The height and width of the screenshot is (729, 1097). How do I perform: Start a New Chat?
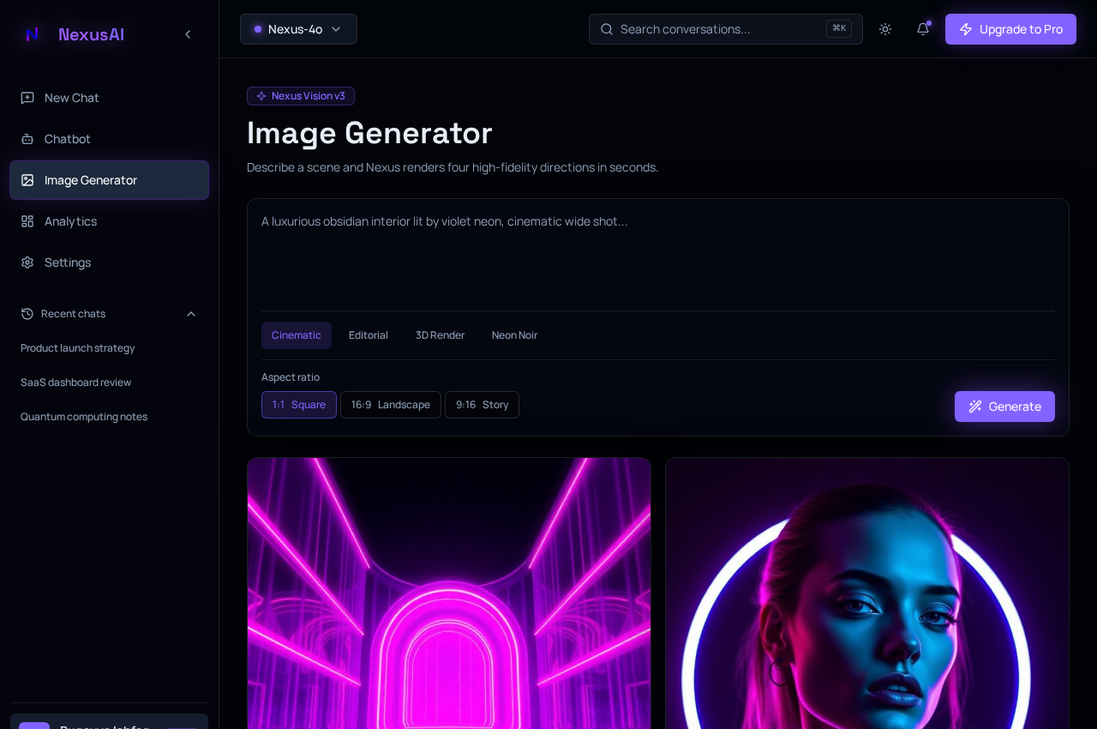pyautogui.click(x=110, y=98)
